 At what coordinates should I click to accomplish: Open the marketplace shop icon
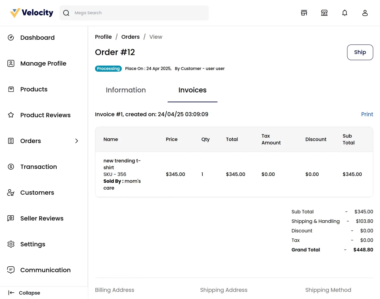pyautogui.click(x=324, y=13)
